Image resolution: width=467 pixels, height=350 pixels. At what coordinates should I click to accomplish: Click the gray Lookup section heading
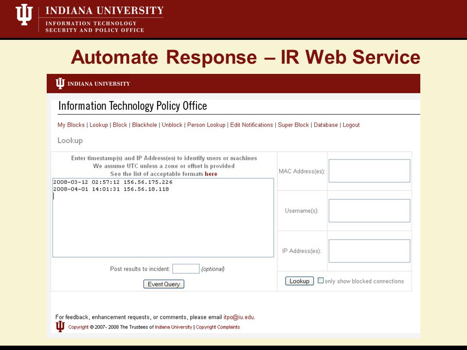[70, 140]
